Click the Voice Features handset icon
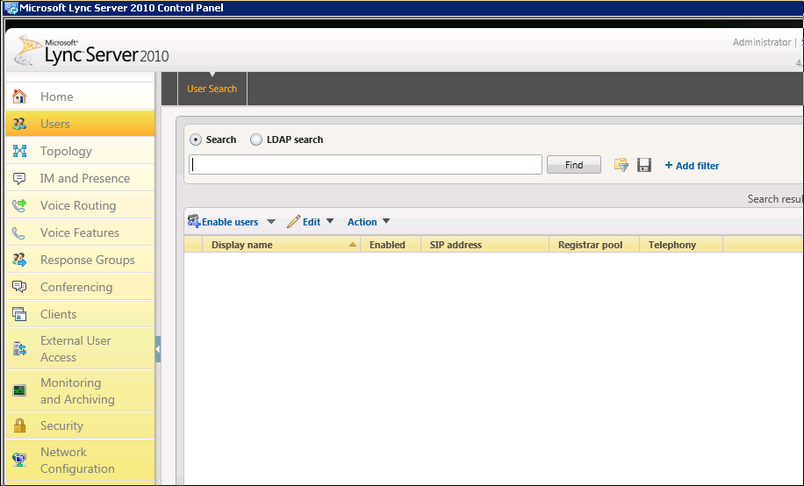This screenshot has width=804, height=486. [18, 233]
